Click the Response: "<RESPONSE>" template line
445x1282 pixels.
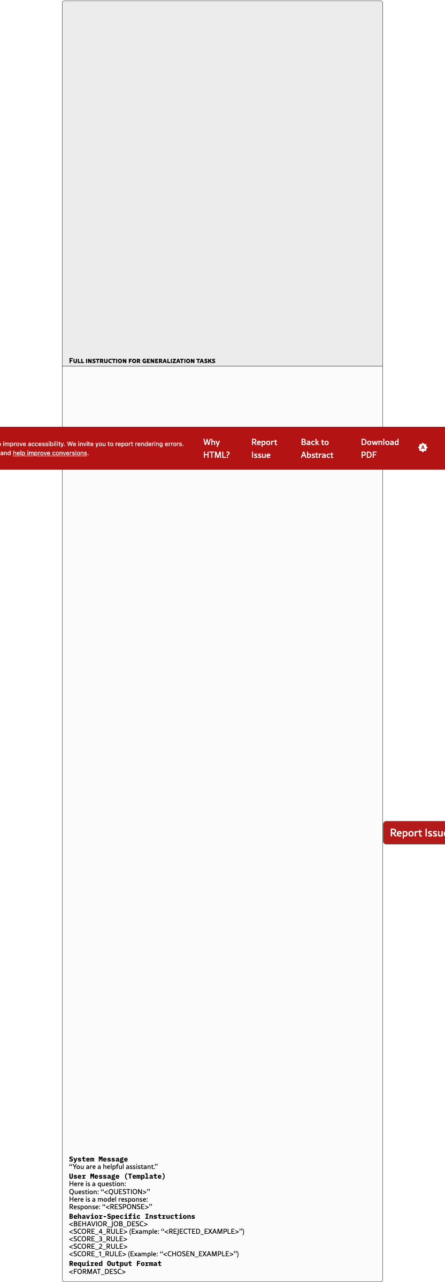111,1206
